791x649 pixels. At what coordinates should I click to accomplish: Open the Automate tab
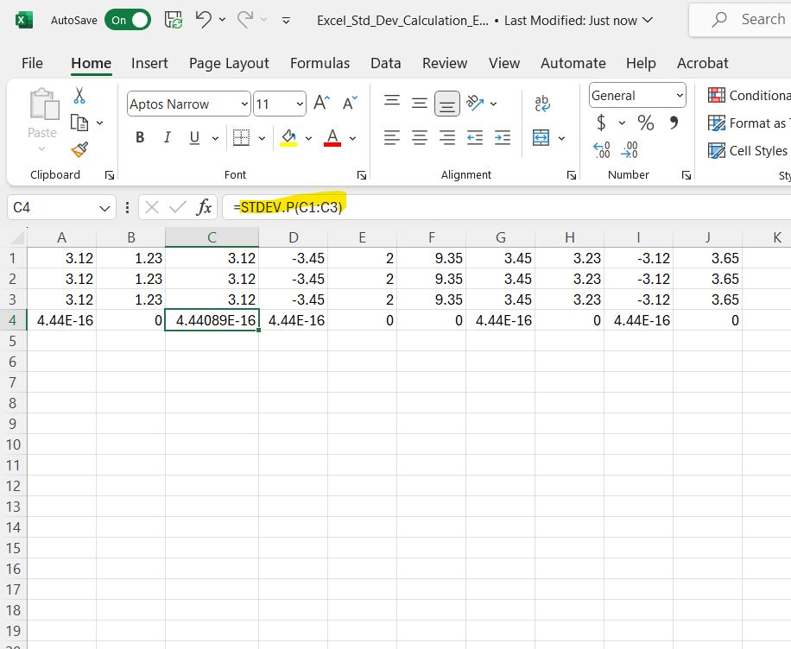pos(573,63)
